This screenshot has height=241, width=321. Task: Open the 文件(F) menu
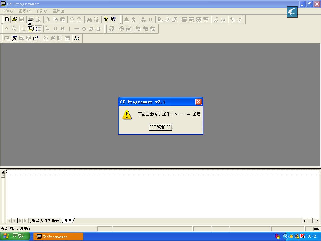point(8,11)
